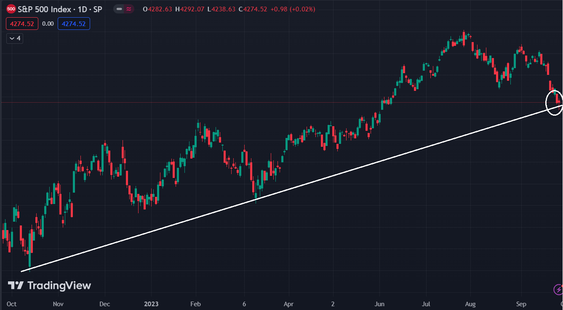563x310 pixels.
Task: Click the Jun label on time axis
Action: tap(379, 304)
